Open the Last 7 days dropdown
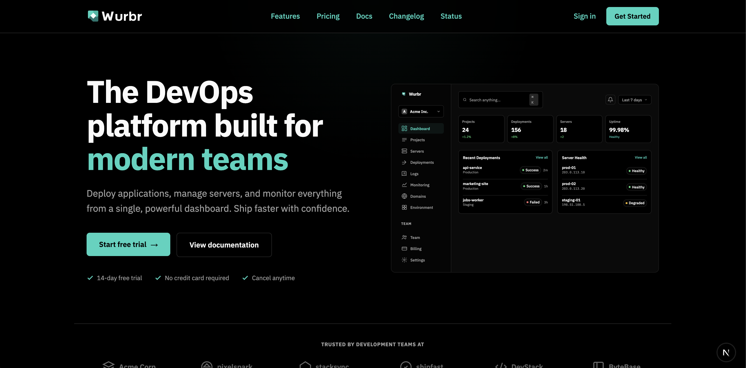The width and height of the screenshot is (746, 368). point(635,100)
